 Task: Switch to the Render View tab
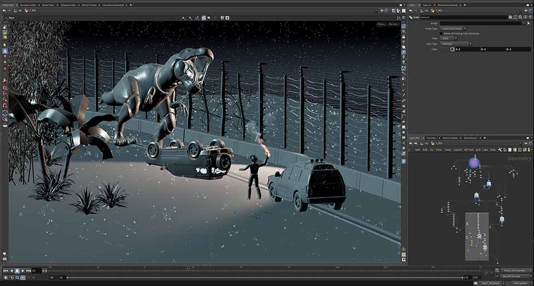(47, 5)
